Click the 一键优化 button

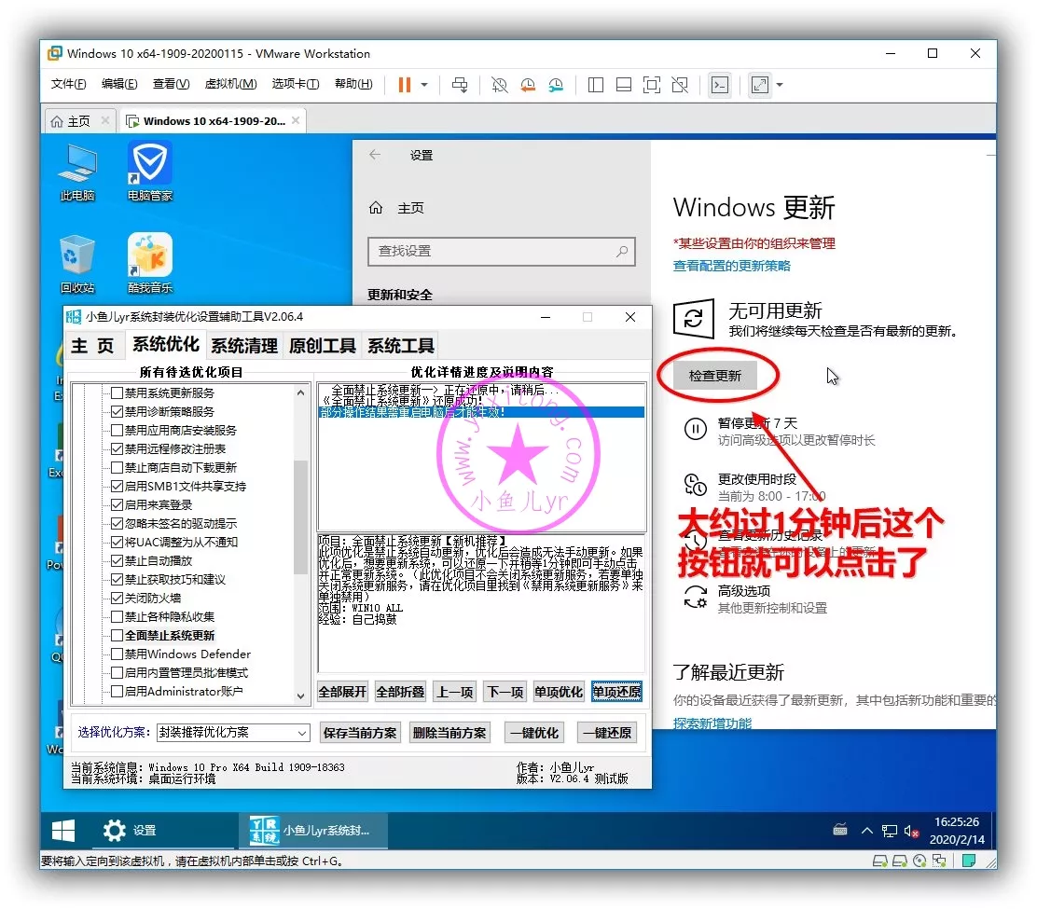pyautogui.click(x=534, y=733)
